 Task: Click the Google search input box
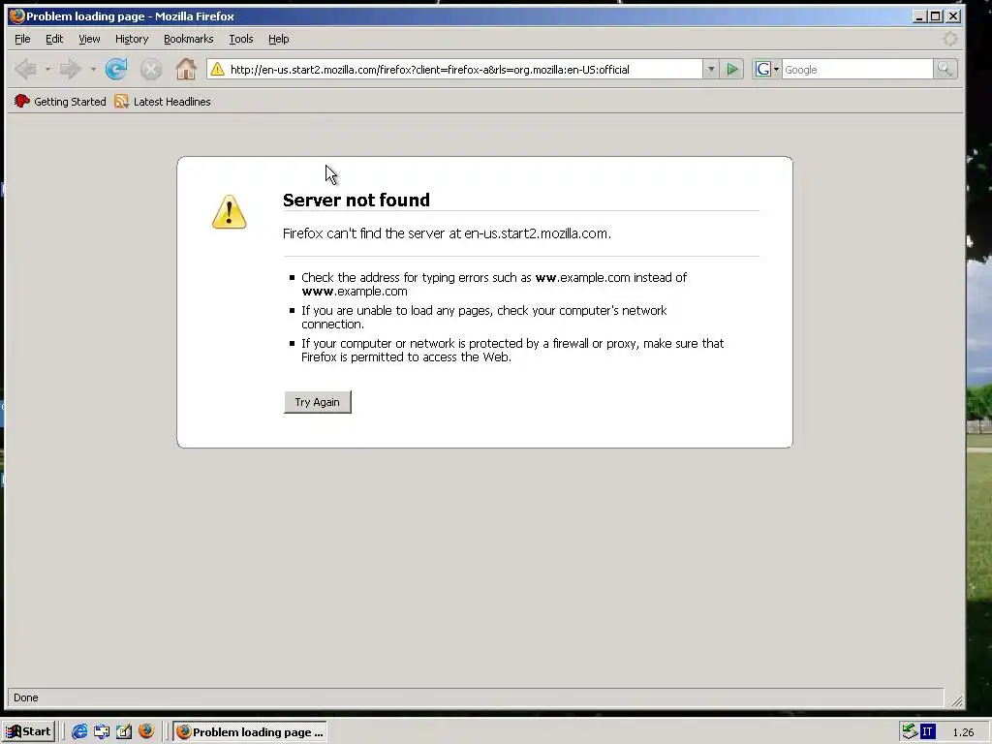pos(856,69)
